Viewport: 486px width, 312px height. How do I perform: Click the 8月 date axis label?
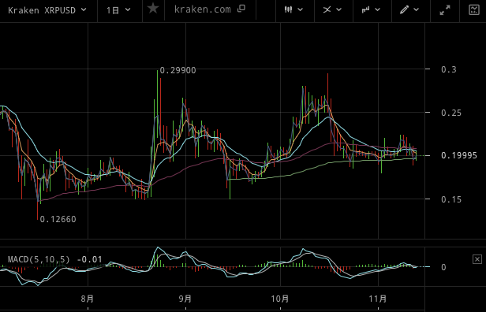pyautogui.click(x=88, y=299)
